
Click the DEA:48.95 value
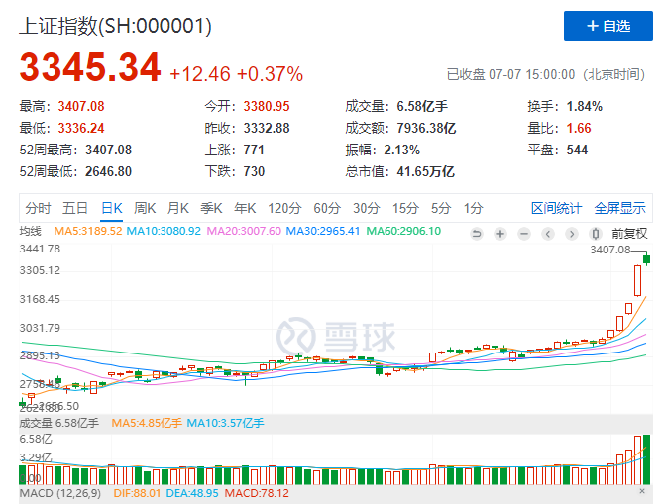pyautogui.click(x=192, y=493)
